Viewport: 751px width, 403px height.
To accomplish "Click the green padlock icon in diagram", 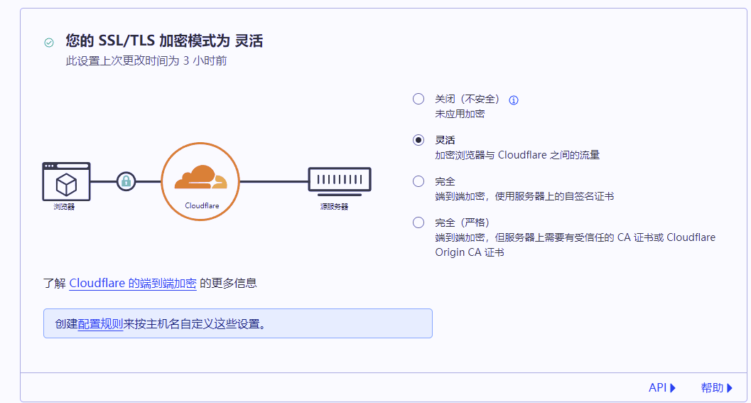I will (126, 181).
